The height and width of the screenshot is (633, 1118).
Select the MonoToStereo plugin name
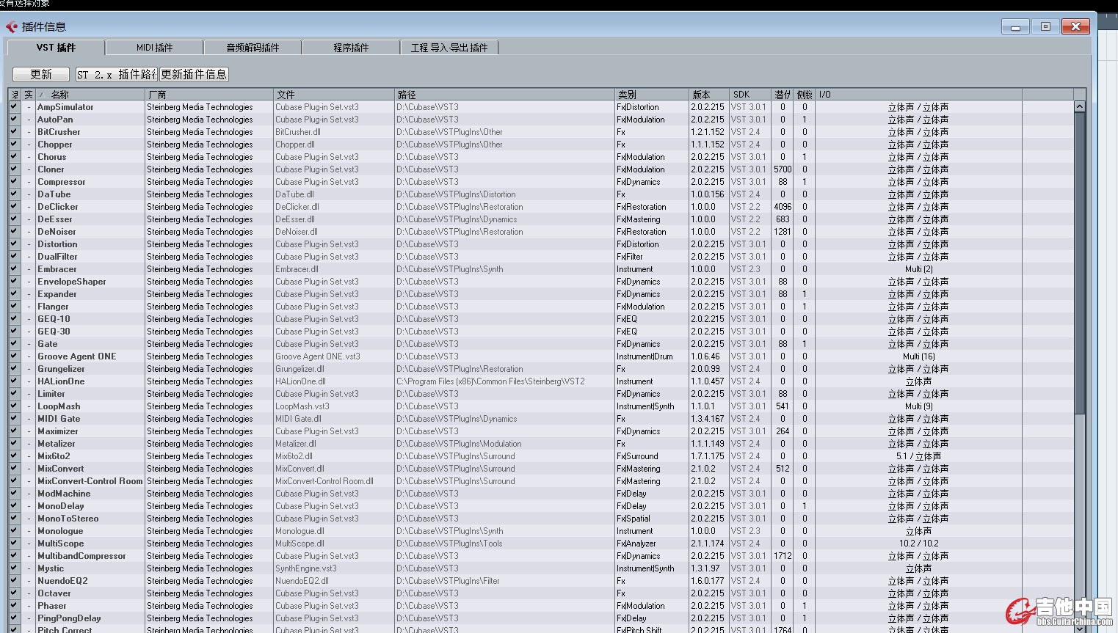[x=68, y=519]
